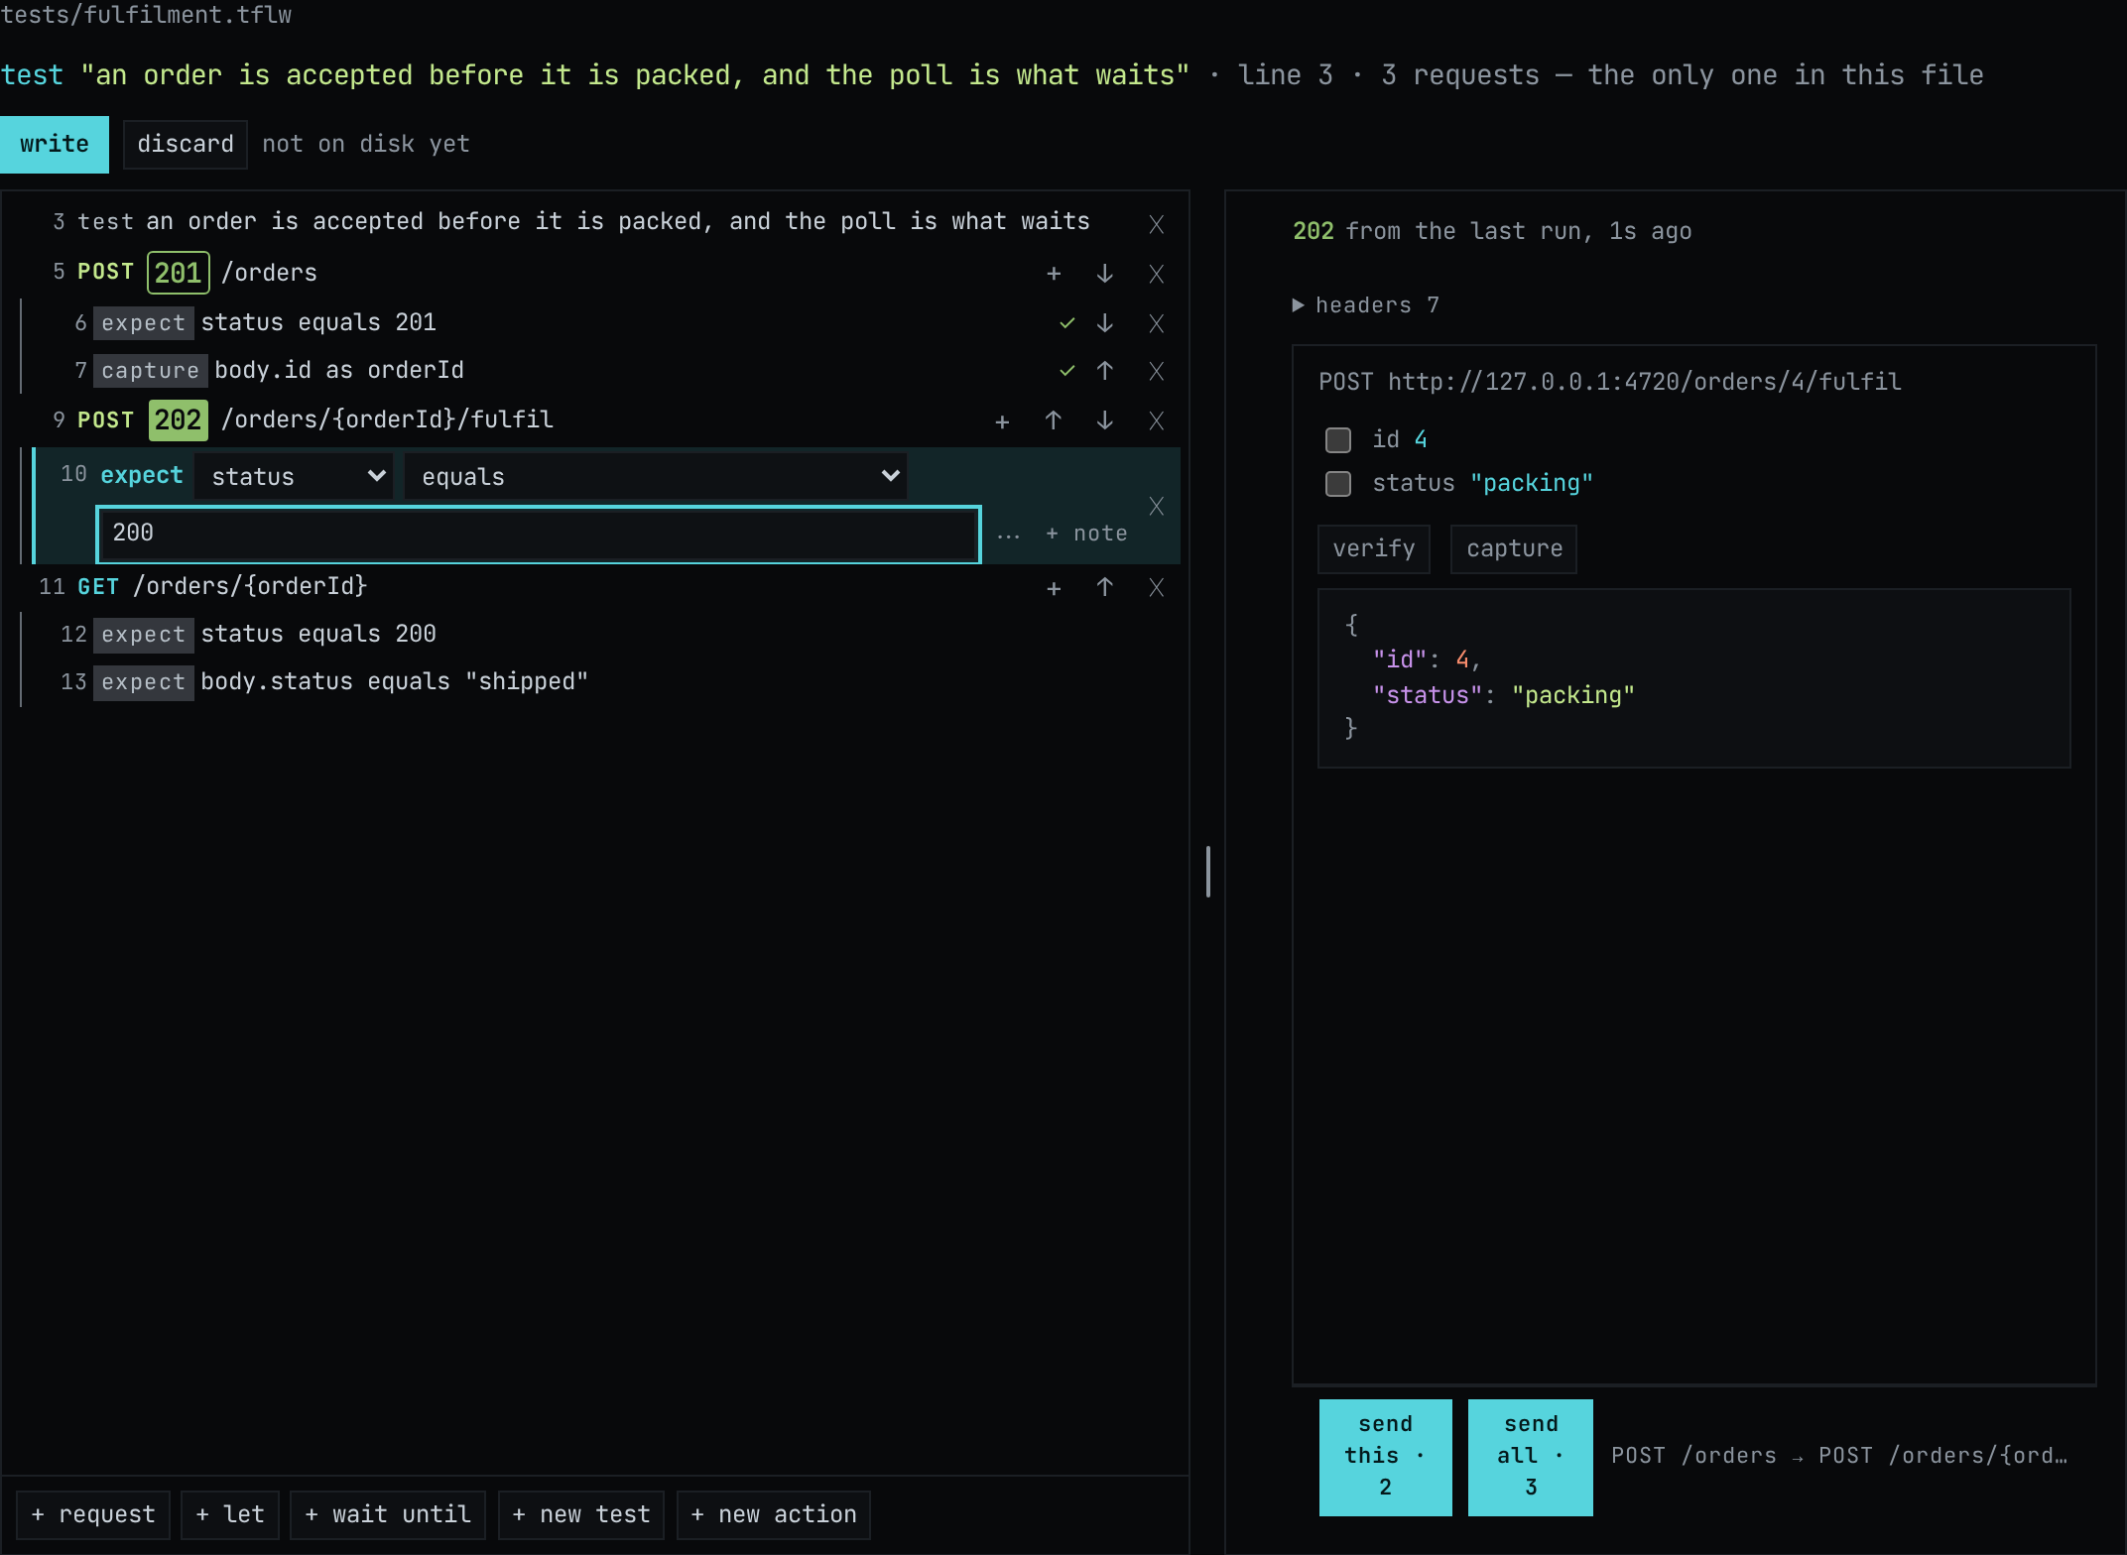Viewport: 2127px width, 1555px height.
Task: Add a let statement
Action: [x=230, y=1515]
